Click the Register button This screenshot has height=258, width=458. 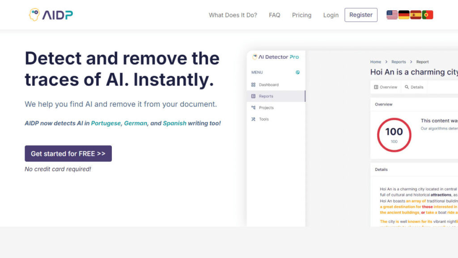point(361,15)
